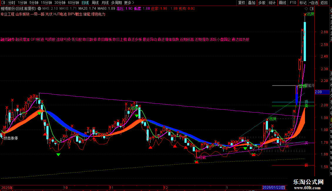
Task: Expand the 更多 more periods menu
Action: pyautogui.click(x=129, y=3)
